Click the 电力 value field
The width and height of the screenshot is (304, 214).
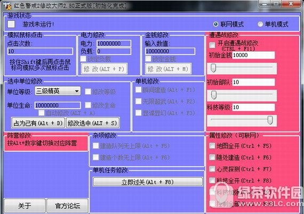click(114, 44)
